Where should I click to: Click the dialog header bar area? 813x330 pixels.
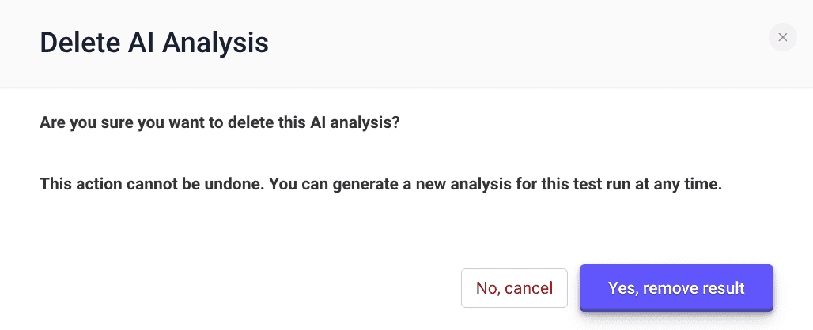[406, 43]
